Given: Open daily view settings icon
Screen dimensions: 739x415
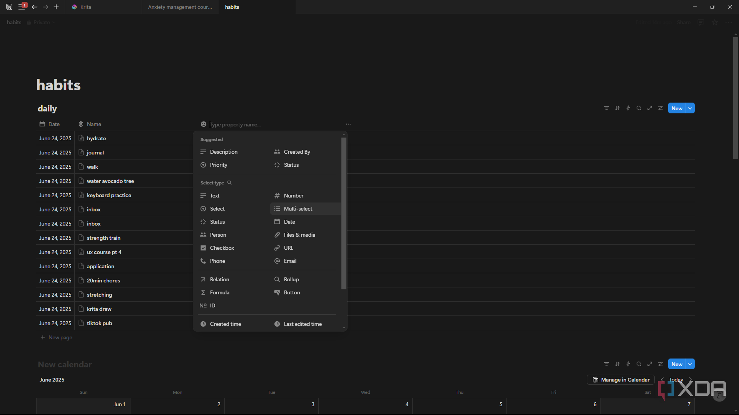Looking at the screenshot, I should coord(660,108).
